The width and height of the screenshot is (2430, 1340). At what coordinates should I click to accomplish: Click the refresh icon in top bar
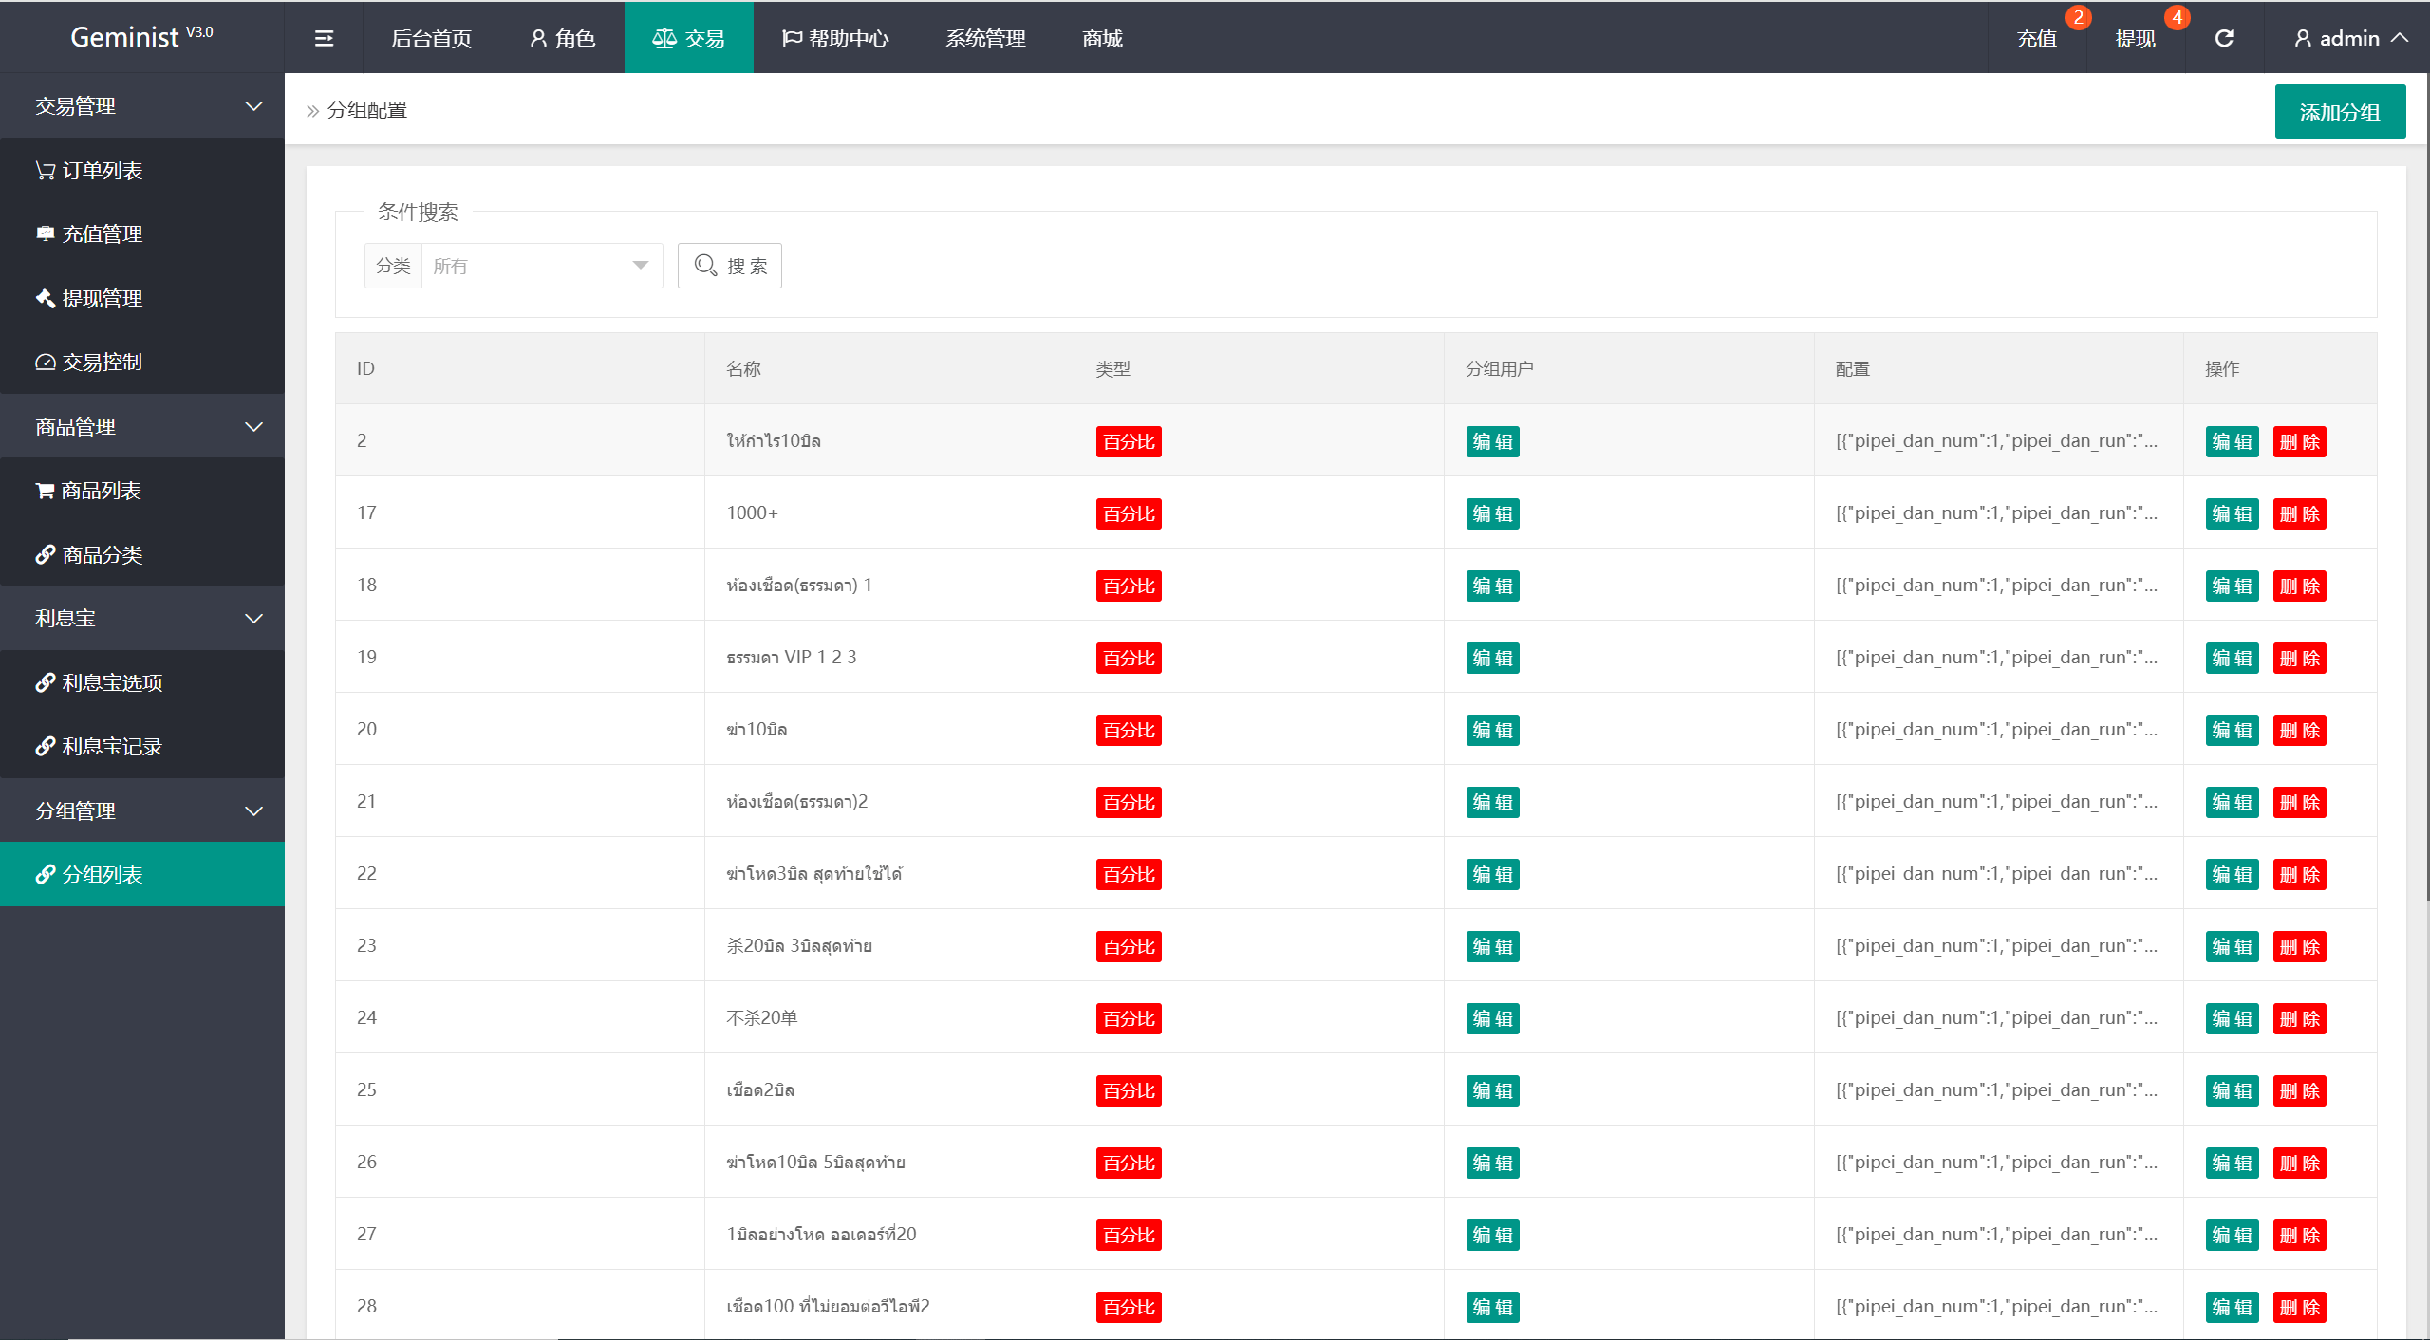click(2224, 38)
